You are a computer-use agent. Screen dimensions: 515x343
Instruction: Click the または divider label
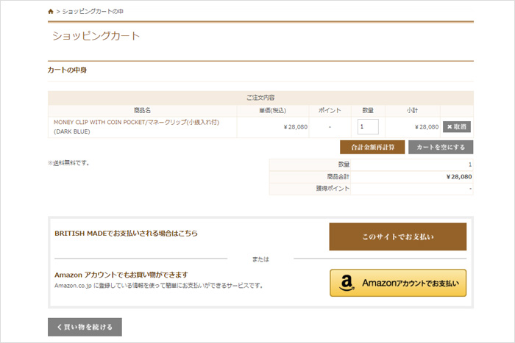coord(260,259)
